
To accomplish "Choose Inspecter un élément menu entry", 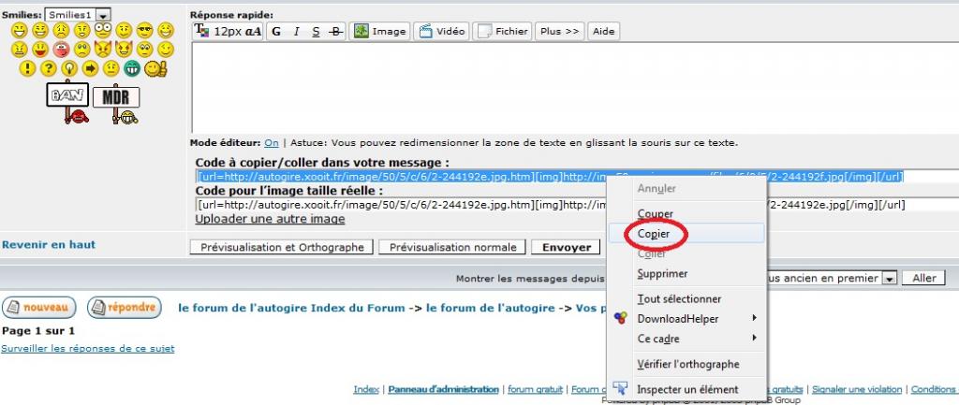I will point(688,389).
